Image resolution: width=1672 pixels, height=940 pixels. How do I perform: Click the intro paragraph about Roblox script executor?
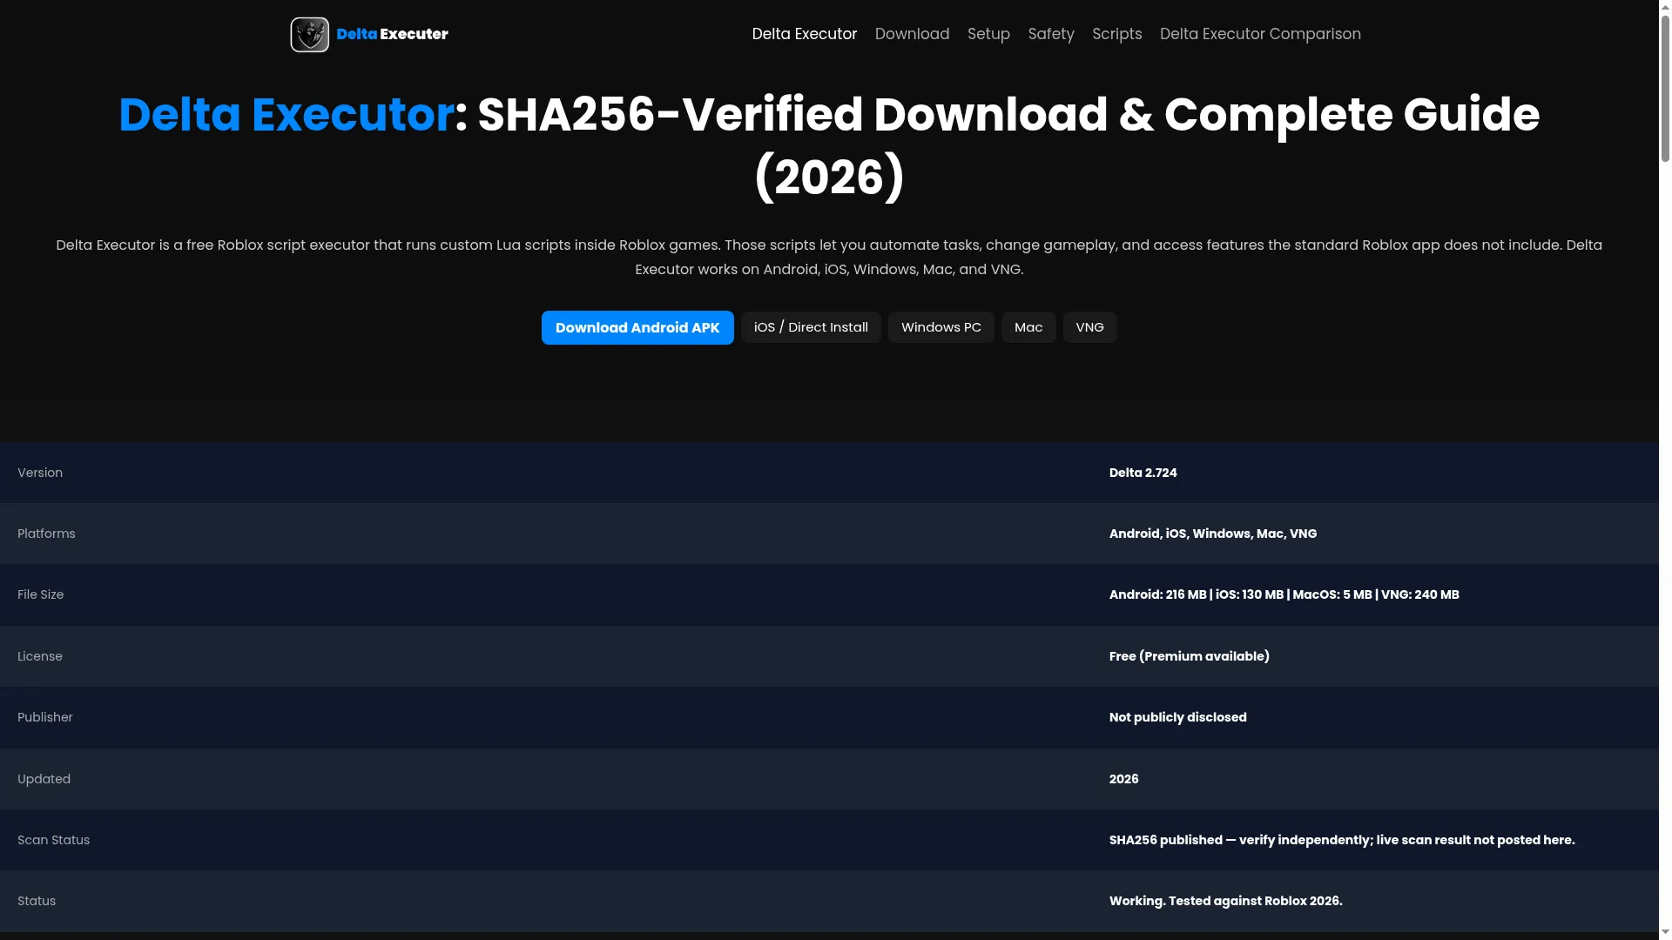[x=829, y=257]
